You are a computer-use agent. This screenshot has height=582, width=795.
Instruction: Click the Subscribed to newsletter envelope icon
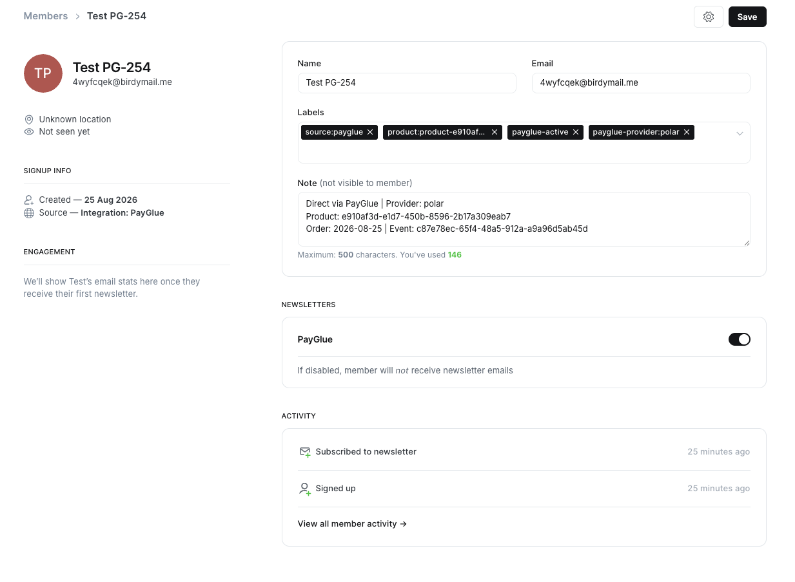tap(305, 452)
